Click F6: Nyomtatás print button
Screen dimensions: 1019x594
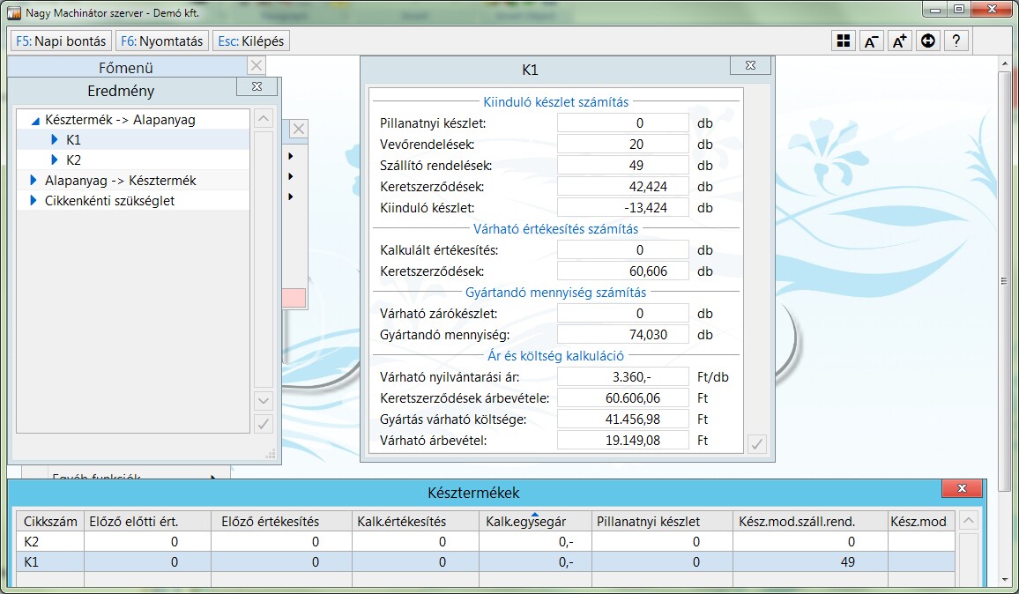coord(162,41)
